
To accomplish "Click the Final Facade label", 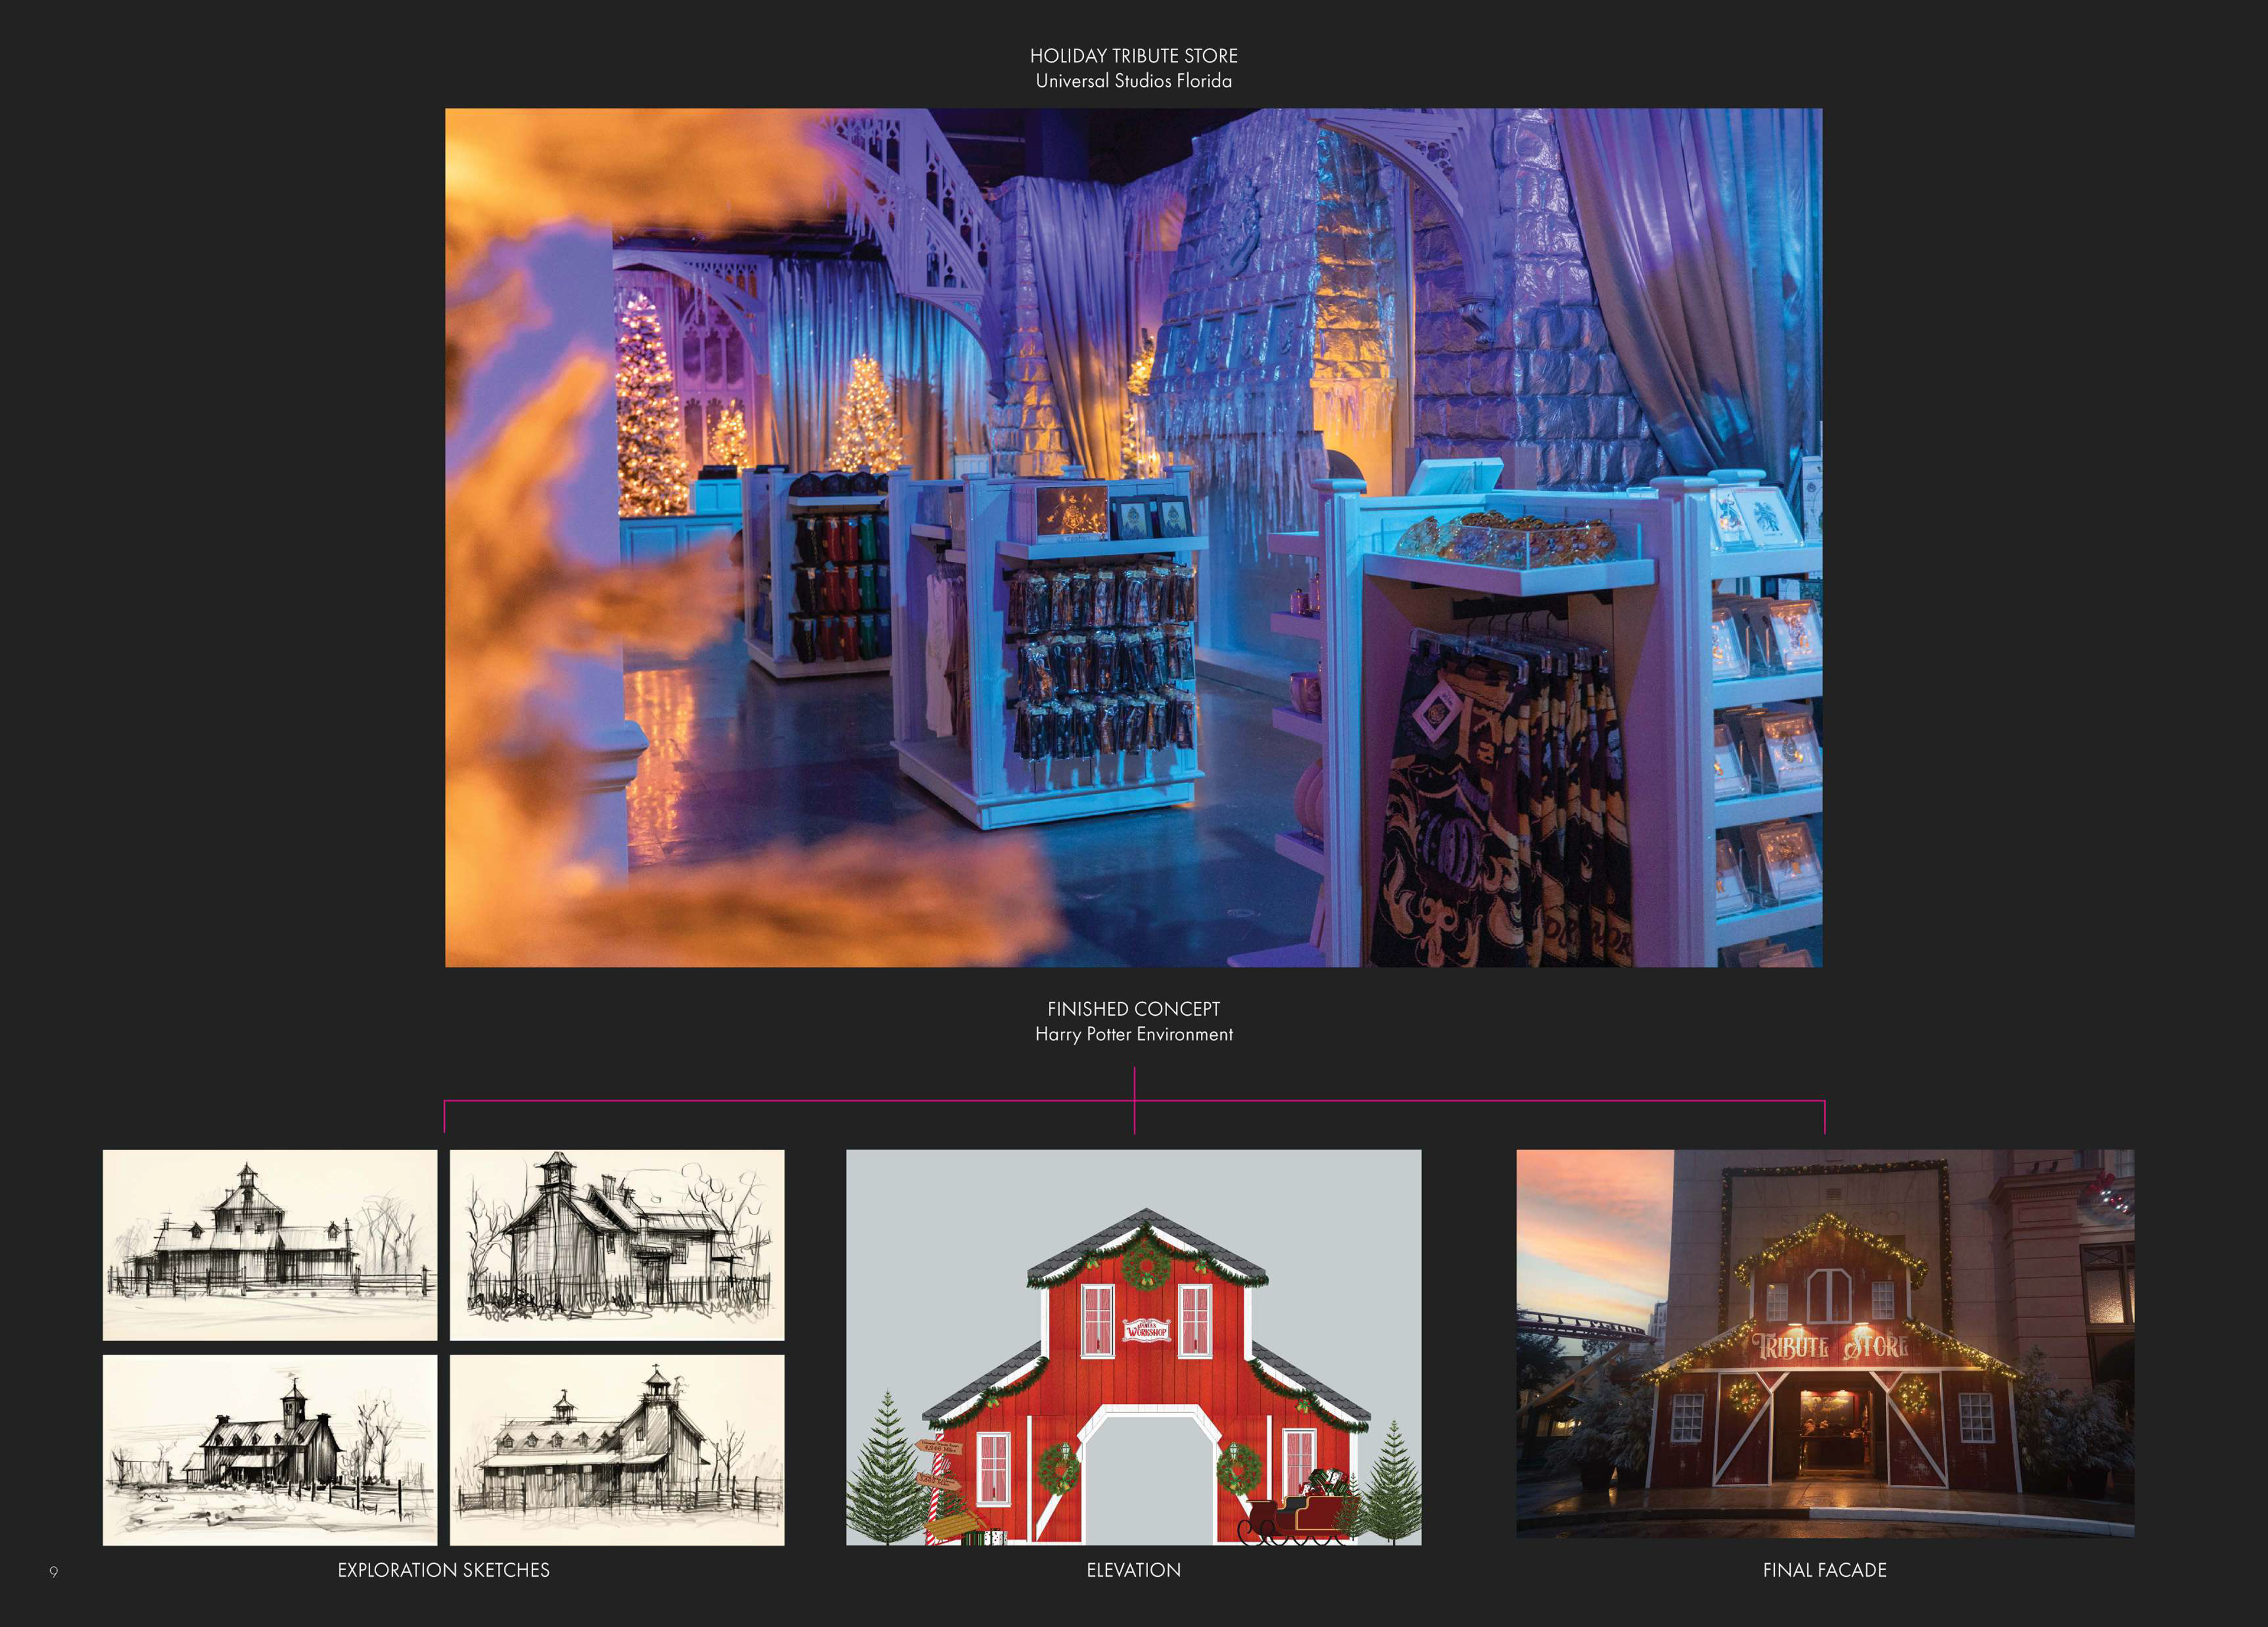I will point(1824,1570).
